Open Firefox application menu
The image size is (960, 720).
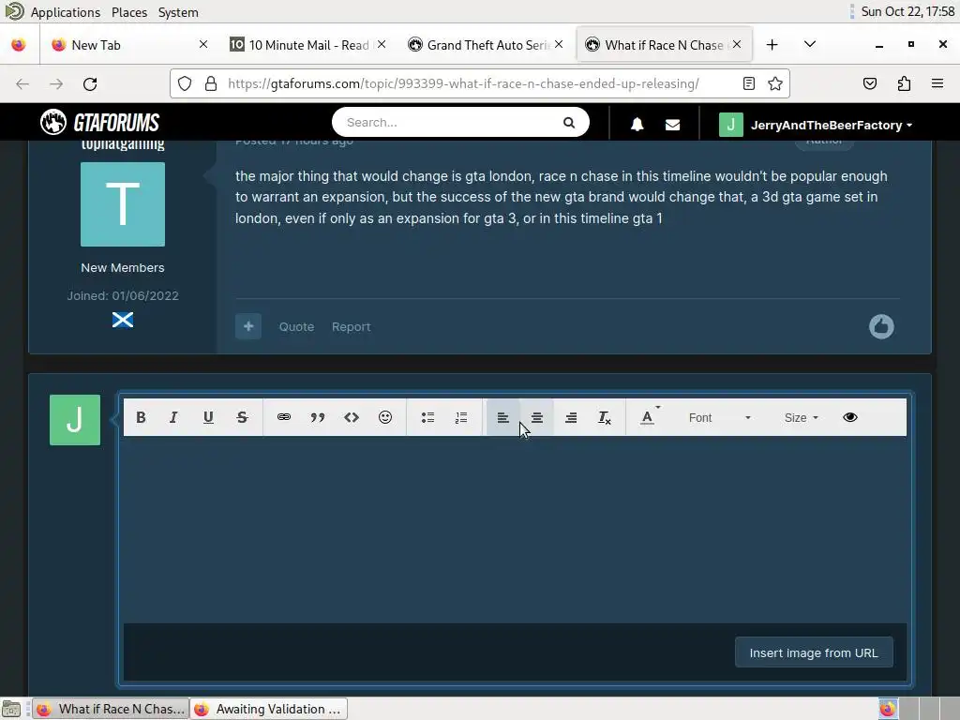click(x=937, y=83)
